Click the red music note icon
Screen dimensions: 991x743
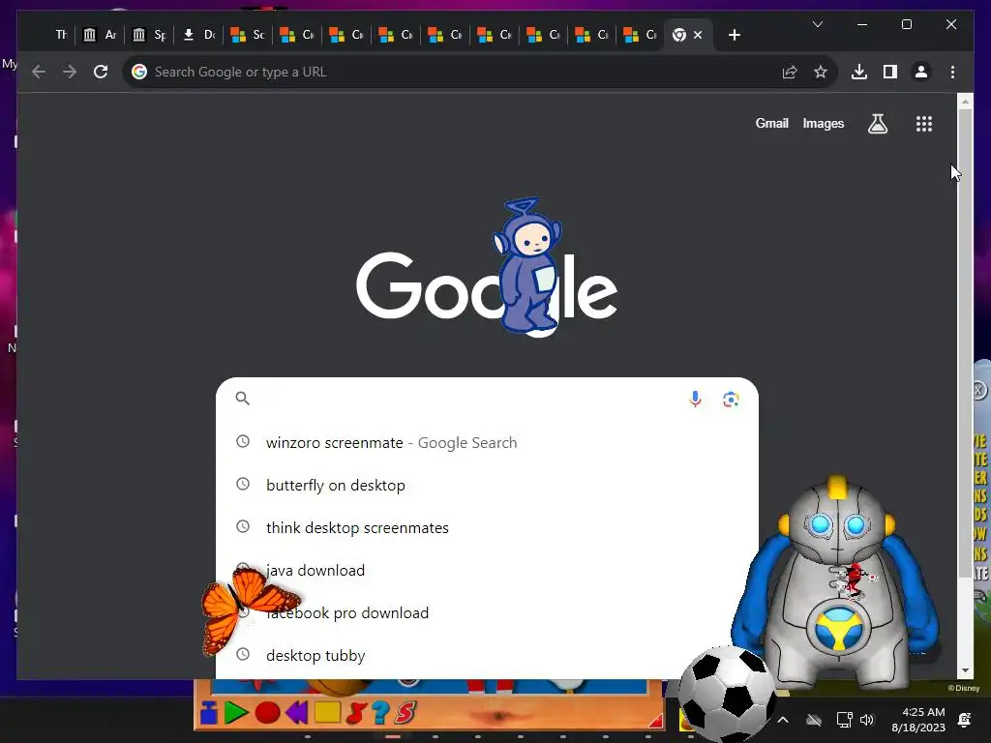tap(356, 713)
